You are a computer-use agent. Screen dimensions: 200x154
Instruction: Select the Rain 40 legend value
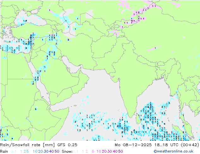[x=51, y=151]
